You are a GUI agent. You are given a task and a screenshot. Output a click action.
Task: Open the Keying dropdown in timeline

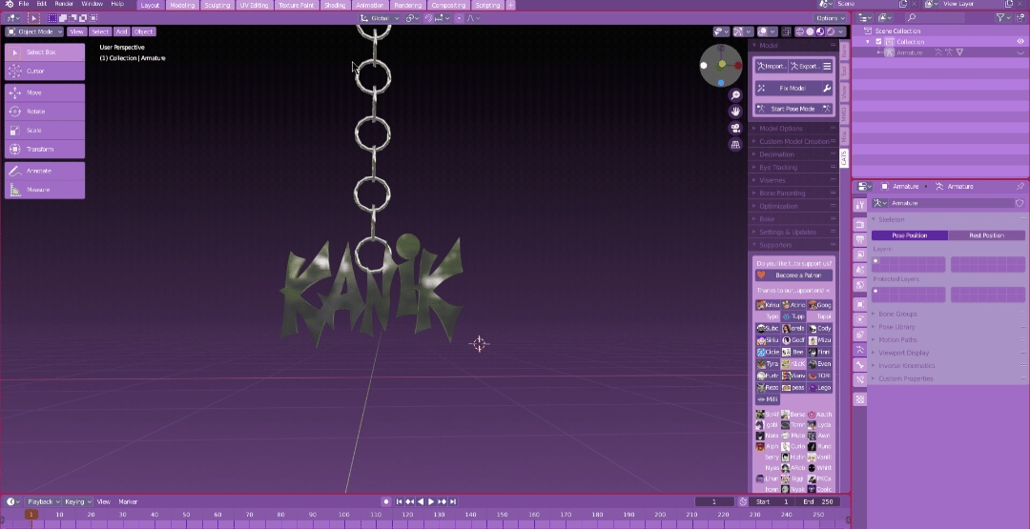click(78, 501)
